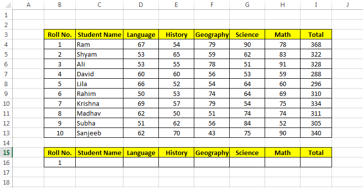The height and width of the screenshot is (188, 363).
Task: Select row 15 header
Action: click(6, 153)
